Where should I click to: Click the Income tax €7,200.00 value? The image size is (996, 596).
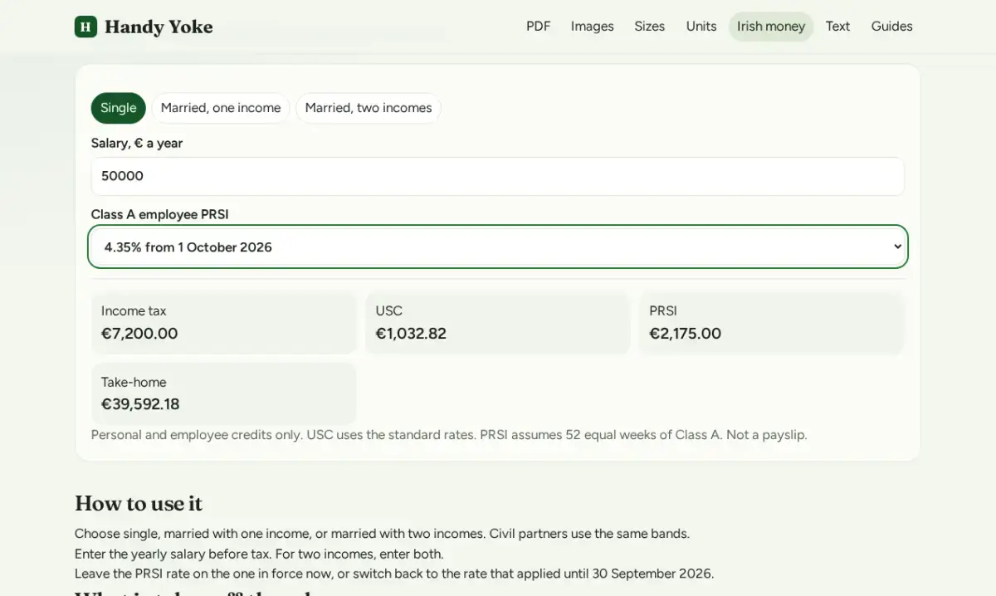click(x=139, y=334)
